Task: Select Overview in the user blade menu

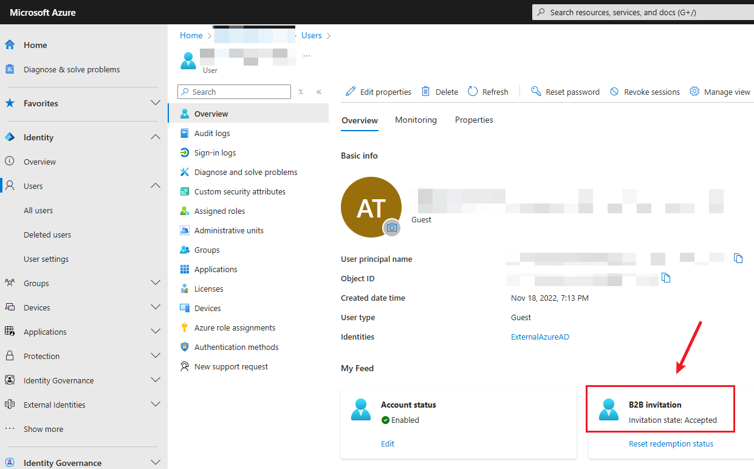Action: coord(248,114)
